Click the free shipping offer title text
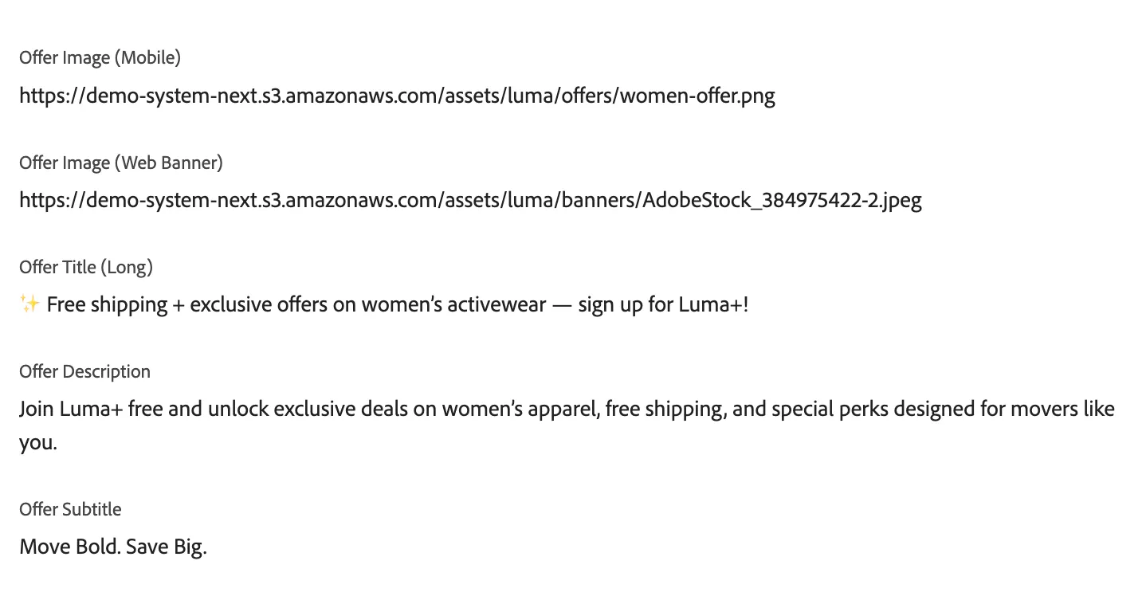The height and width of the screenshot is (596, 1146). tap(384, 304)
